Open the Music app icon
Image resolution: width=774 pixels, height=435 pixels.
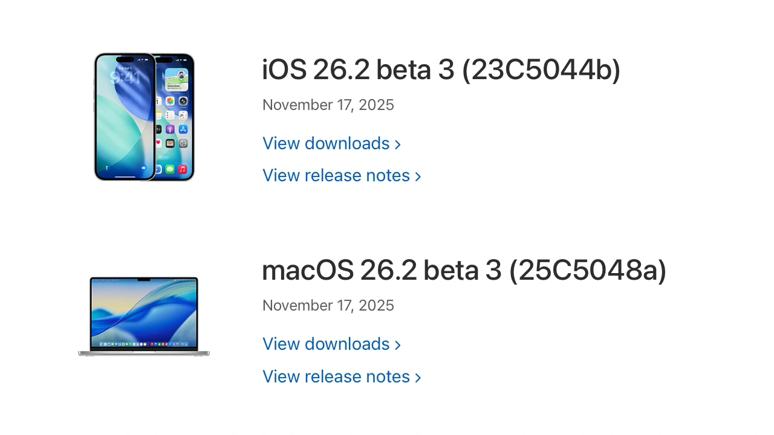(x=183, y=169)
